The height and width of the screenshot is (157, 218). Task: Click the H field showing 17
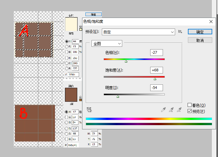[75, 112]
